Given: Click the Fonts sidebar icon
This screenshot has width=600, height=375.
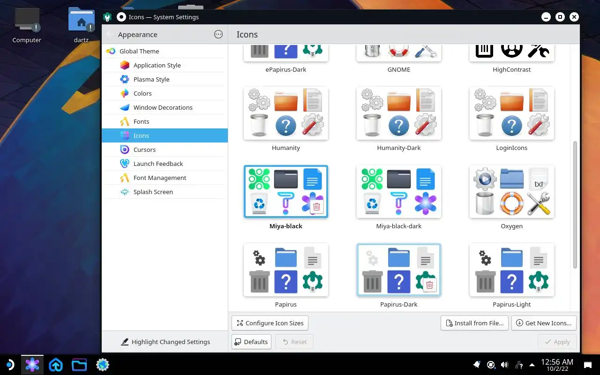Looking at the screenshot, I should pyautogui.click(x=124, y=121).
